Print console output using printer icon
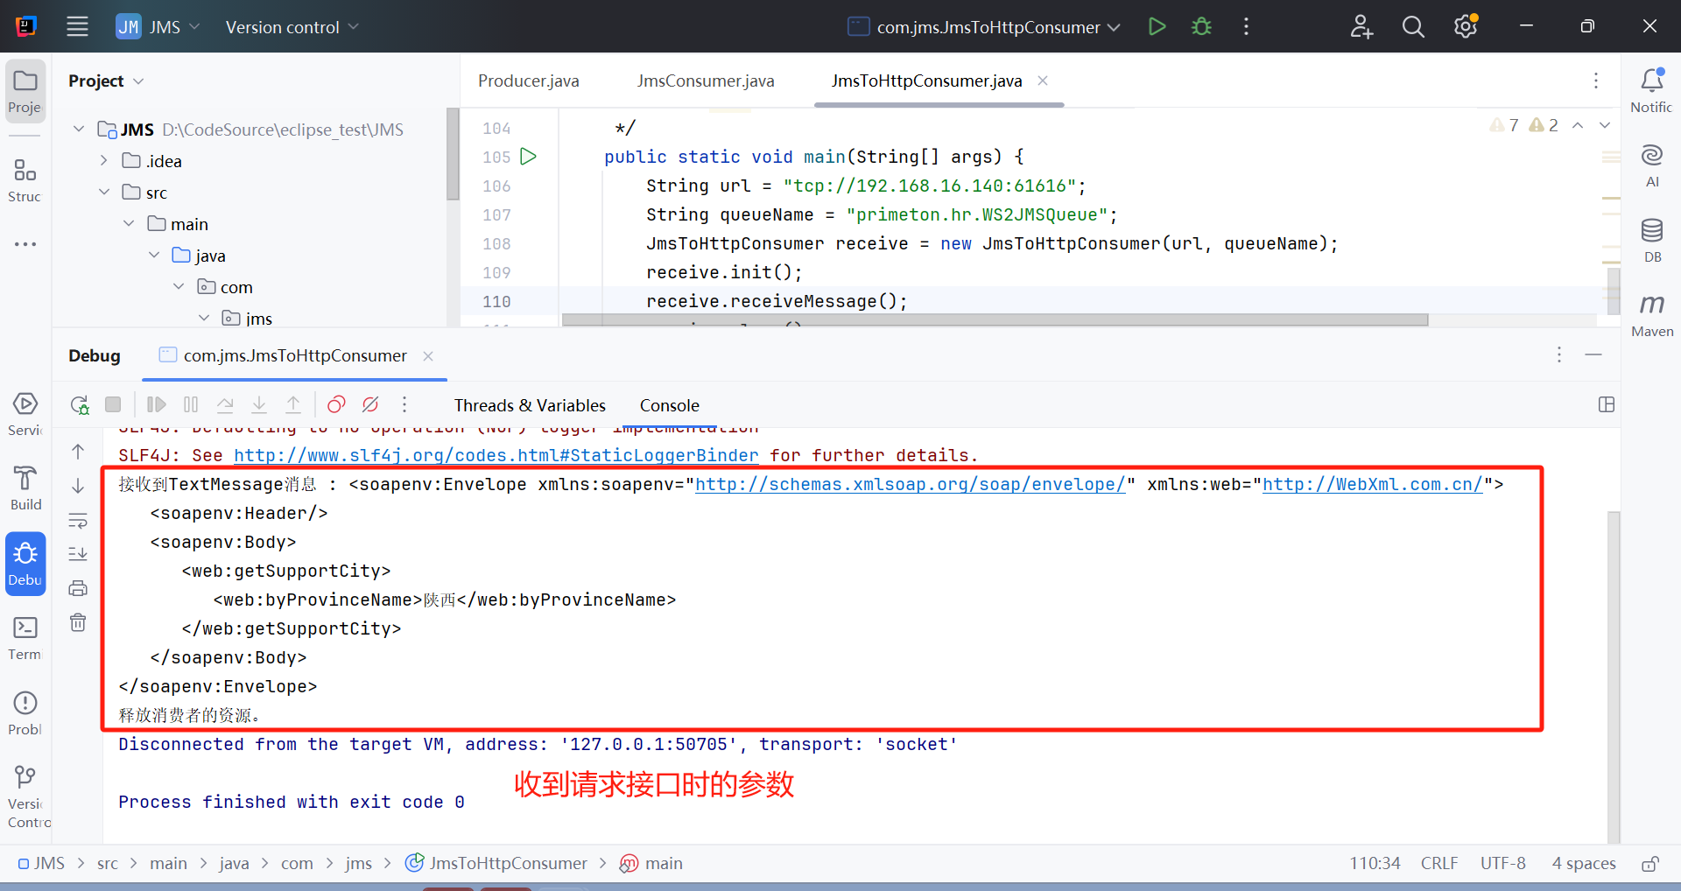The image size is (1681, 891). pos(78,588)
